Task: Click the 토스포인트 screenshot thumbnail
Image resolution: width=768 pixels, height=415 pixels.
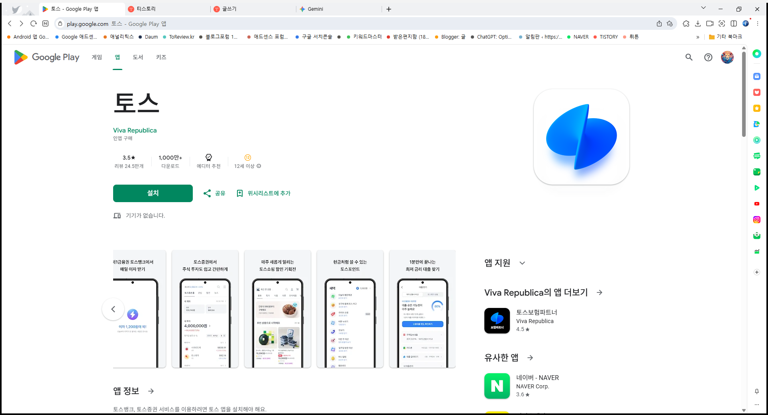Action: tap(350, 309)
